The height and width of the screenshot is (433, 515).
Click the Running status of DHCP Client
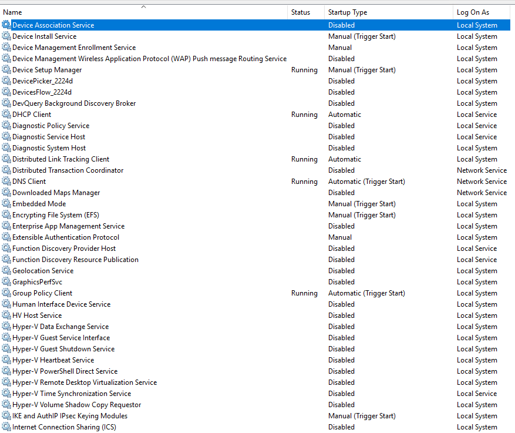[x=304, y=115]
